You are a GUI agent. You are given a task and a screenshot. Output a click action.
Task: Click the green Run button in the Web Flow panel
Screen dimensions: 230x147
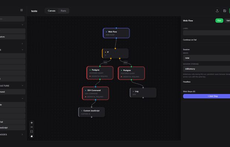tap(219, 21)
